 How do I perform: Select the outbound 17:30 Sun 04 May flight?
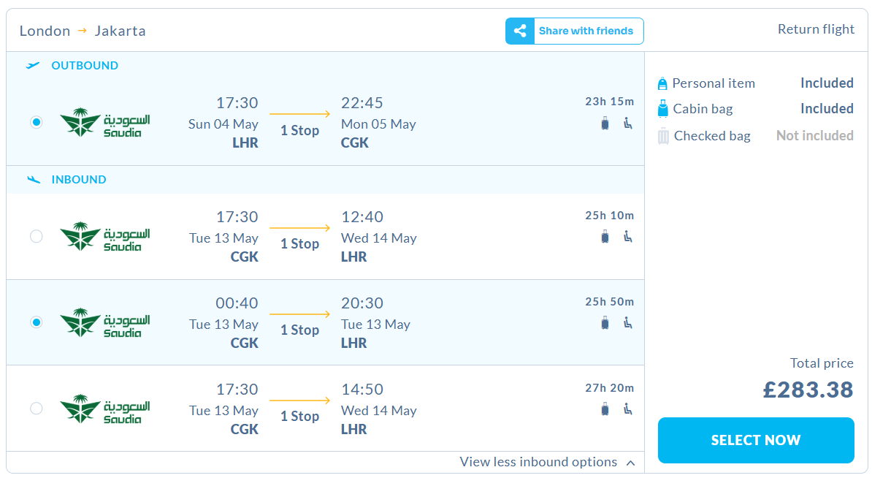tap(37, 122)
